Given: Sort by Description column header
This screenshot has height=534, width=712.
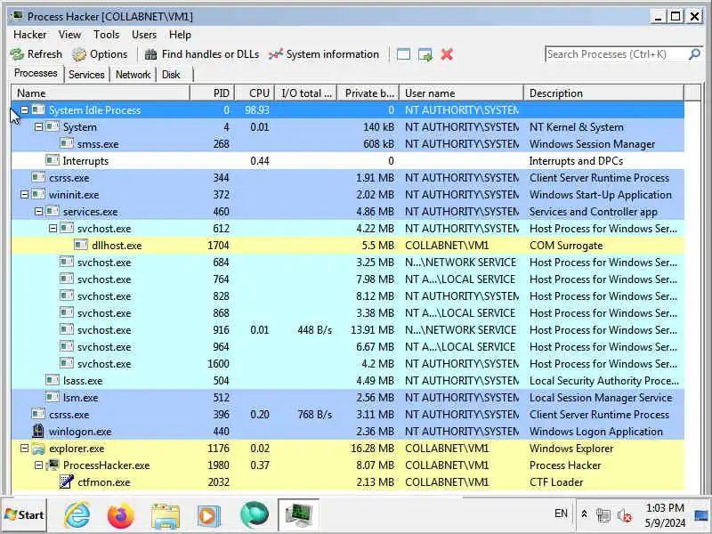Looking at the screenshot, I should tap(603, 93).
